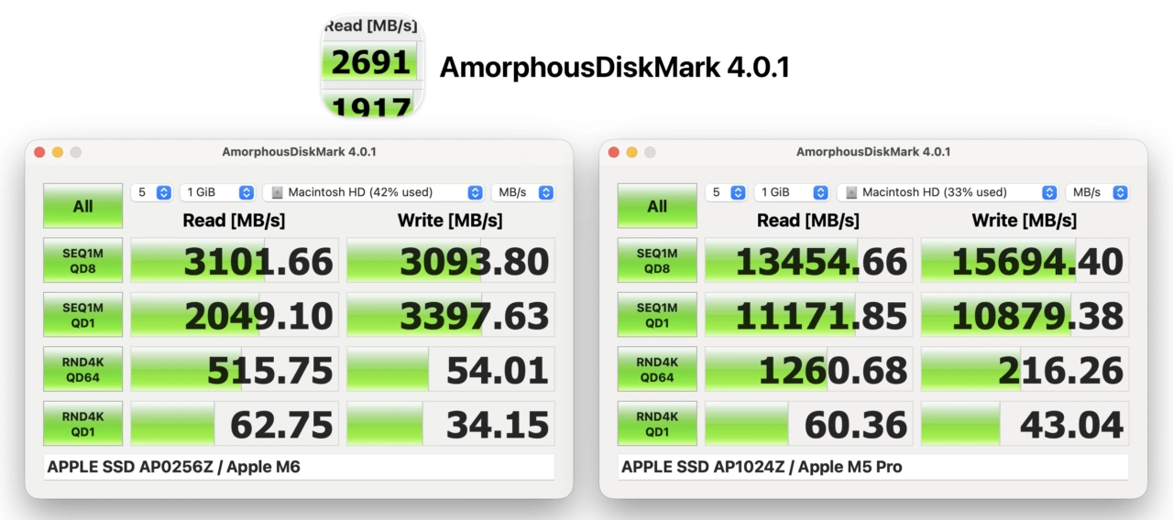Click Write [MB/s] header in M5 Pro window
The height and width of the screenshot is (520, 1173).
1025,220
